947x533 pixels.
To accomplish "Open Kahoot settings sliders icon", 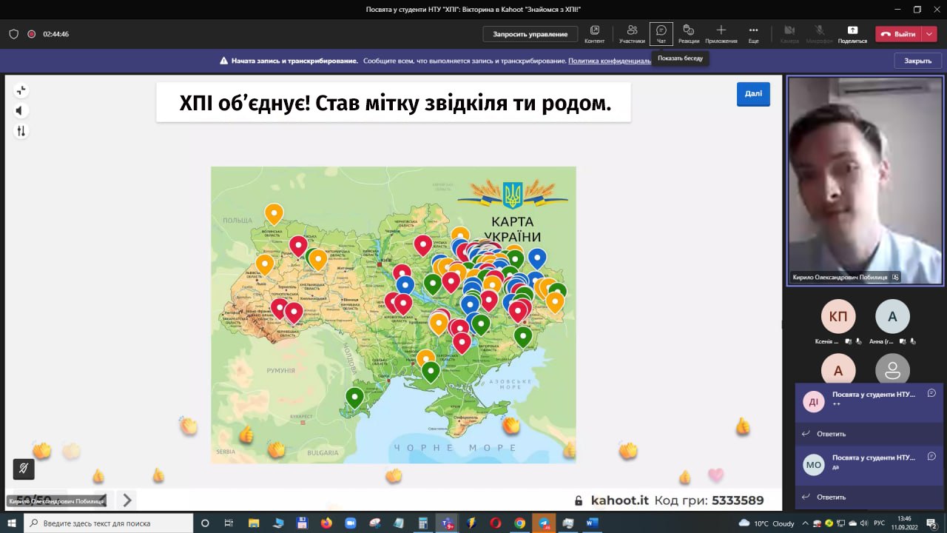I will pos(21,131).
